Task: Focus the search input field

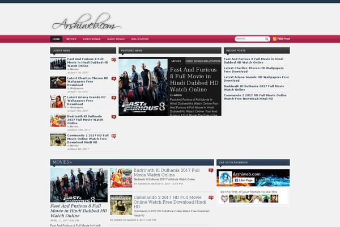Action: [x=250, y=39]
